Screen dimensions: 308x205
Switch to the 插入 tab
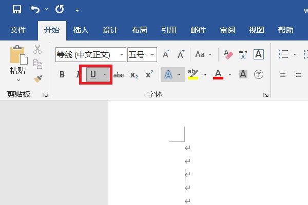pyautogui.click(x=81, y=30)
